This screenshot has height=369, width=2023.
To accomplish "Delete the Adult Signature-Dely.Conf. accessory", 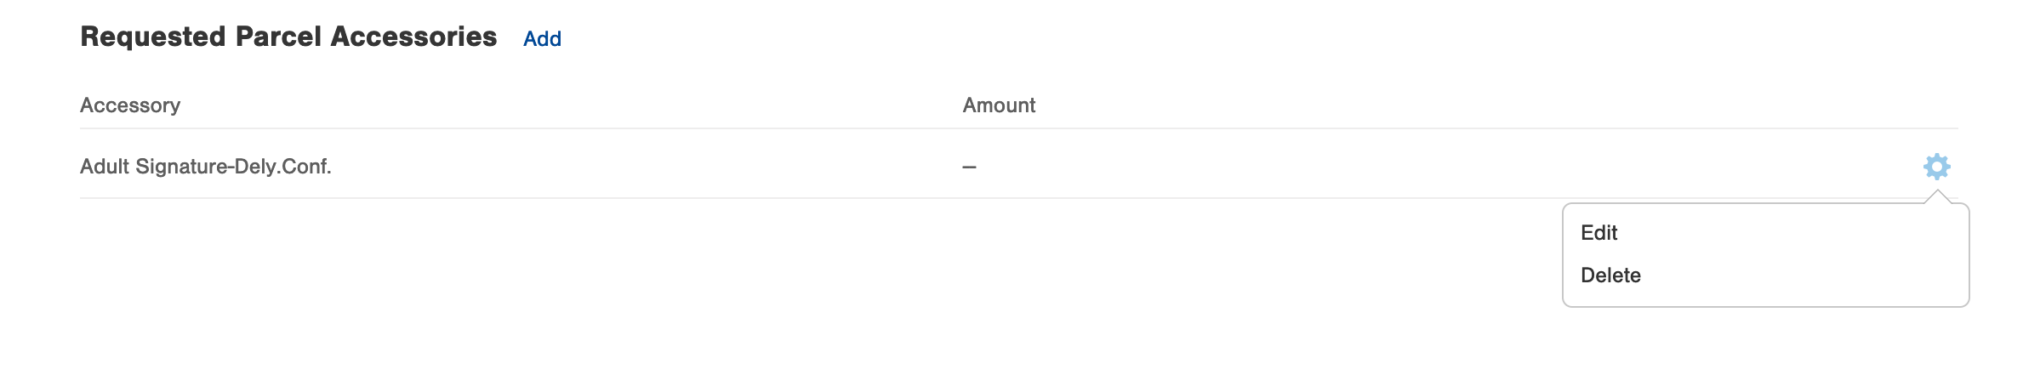I will click(1610, 275).
